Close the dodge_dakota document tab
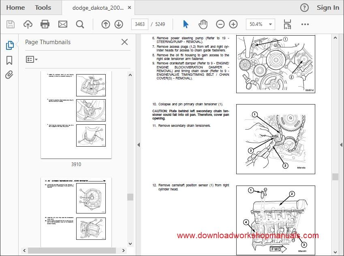 [129, 7]
